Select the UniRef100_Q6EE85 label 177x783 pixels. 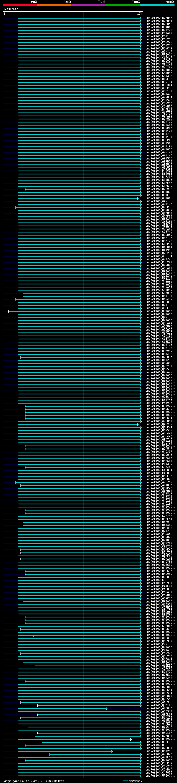pos(158,666)
